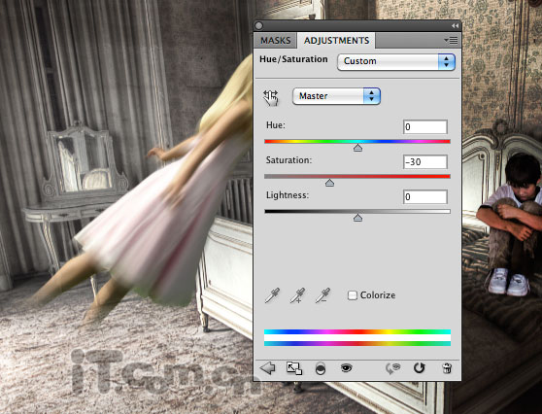This screenshot has height=414, width=542.
Task: Collapse panel with double-arrow button
Action: [x=455, y=26]
